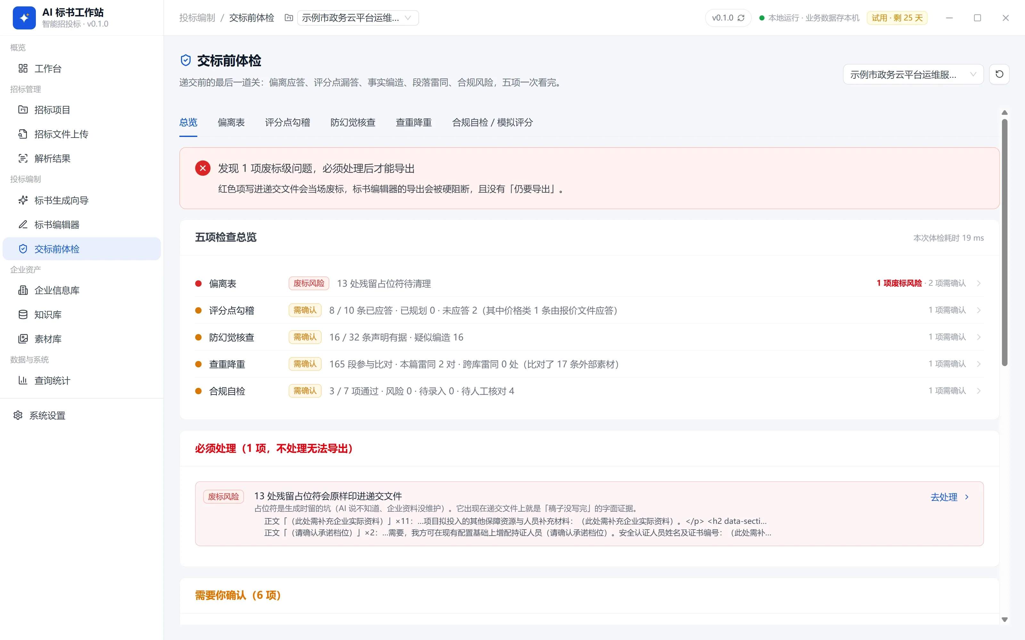The image size is (1025, 640).
Task: Click the scrollbar down arrow
Action: [x=1004, y=620]
